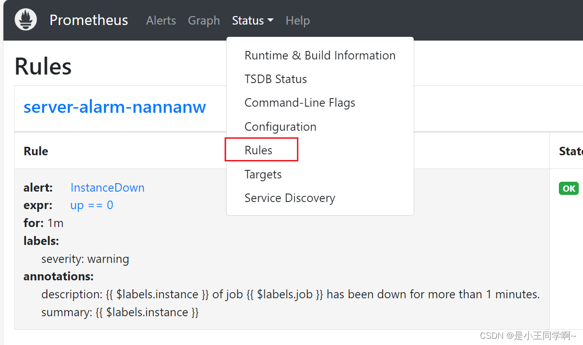583x345 pixels.
Task: Open TSDB Status from Status menu
Action: [320, 79]
